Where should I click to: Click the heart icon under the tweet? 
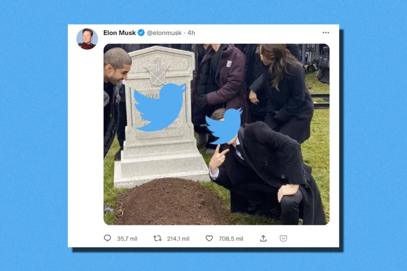pos(208,238)
